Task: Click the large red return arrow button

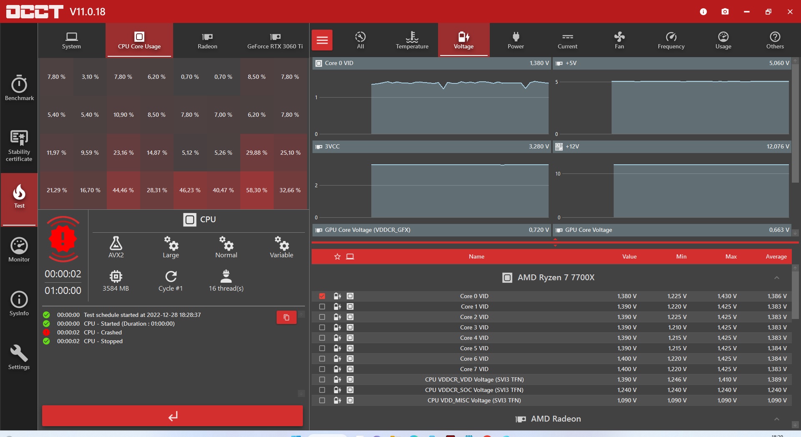Action: [172, 416]
